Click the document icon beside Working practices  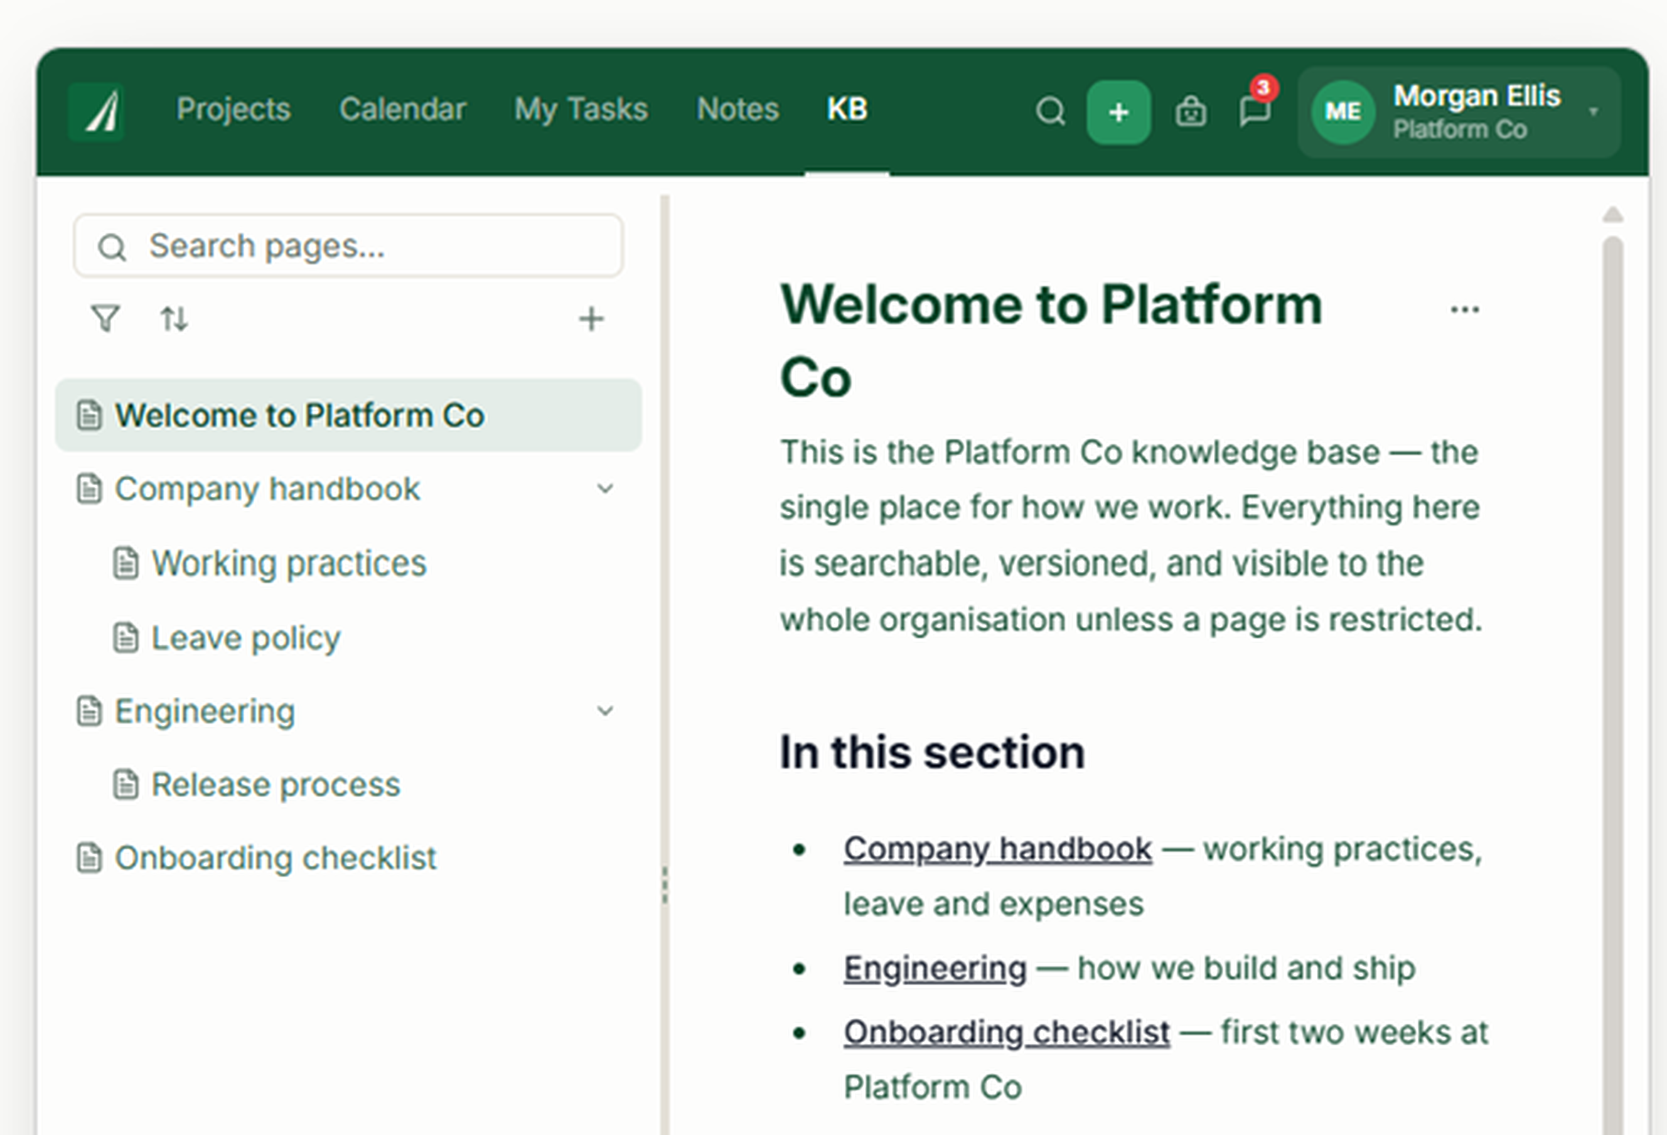[126, 563]
